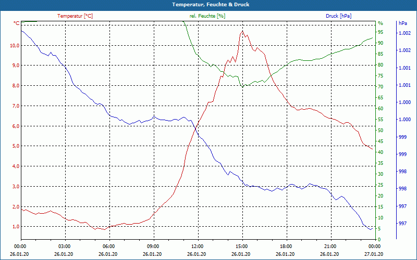Click '9,0' on the temperature axis
The image size is (417, 260).
tap(16, 66)
